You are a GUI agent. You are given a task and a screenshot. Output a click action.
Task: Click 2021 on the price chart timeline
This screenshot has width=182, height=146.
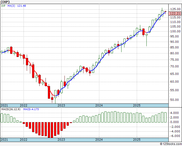[x=4, y=105]
